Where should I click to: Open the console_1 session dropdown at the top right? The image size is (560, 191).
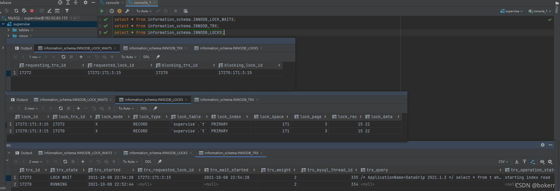539,11
